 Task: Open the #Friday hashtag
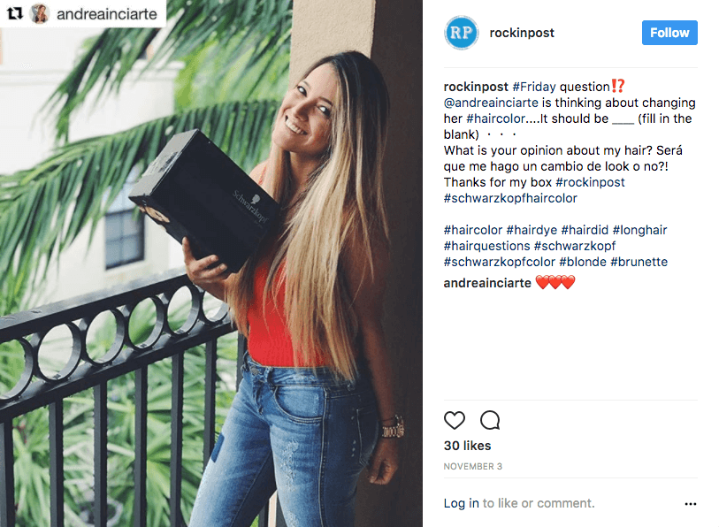tap(534, 87)
